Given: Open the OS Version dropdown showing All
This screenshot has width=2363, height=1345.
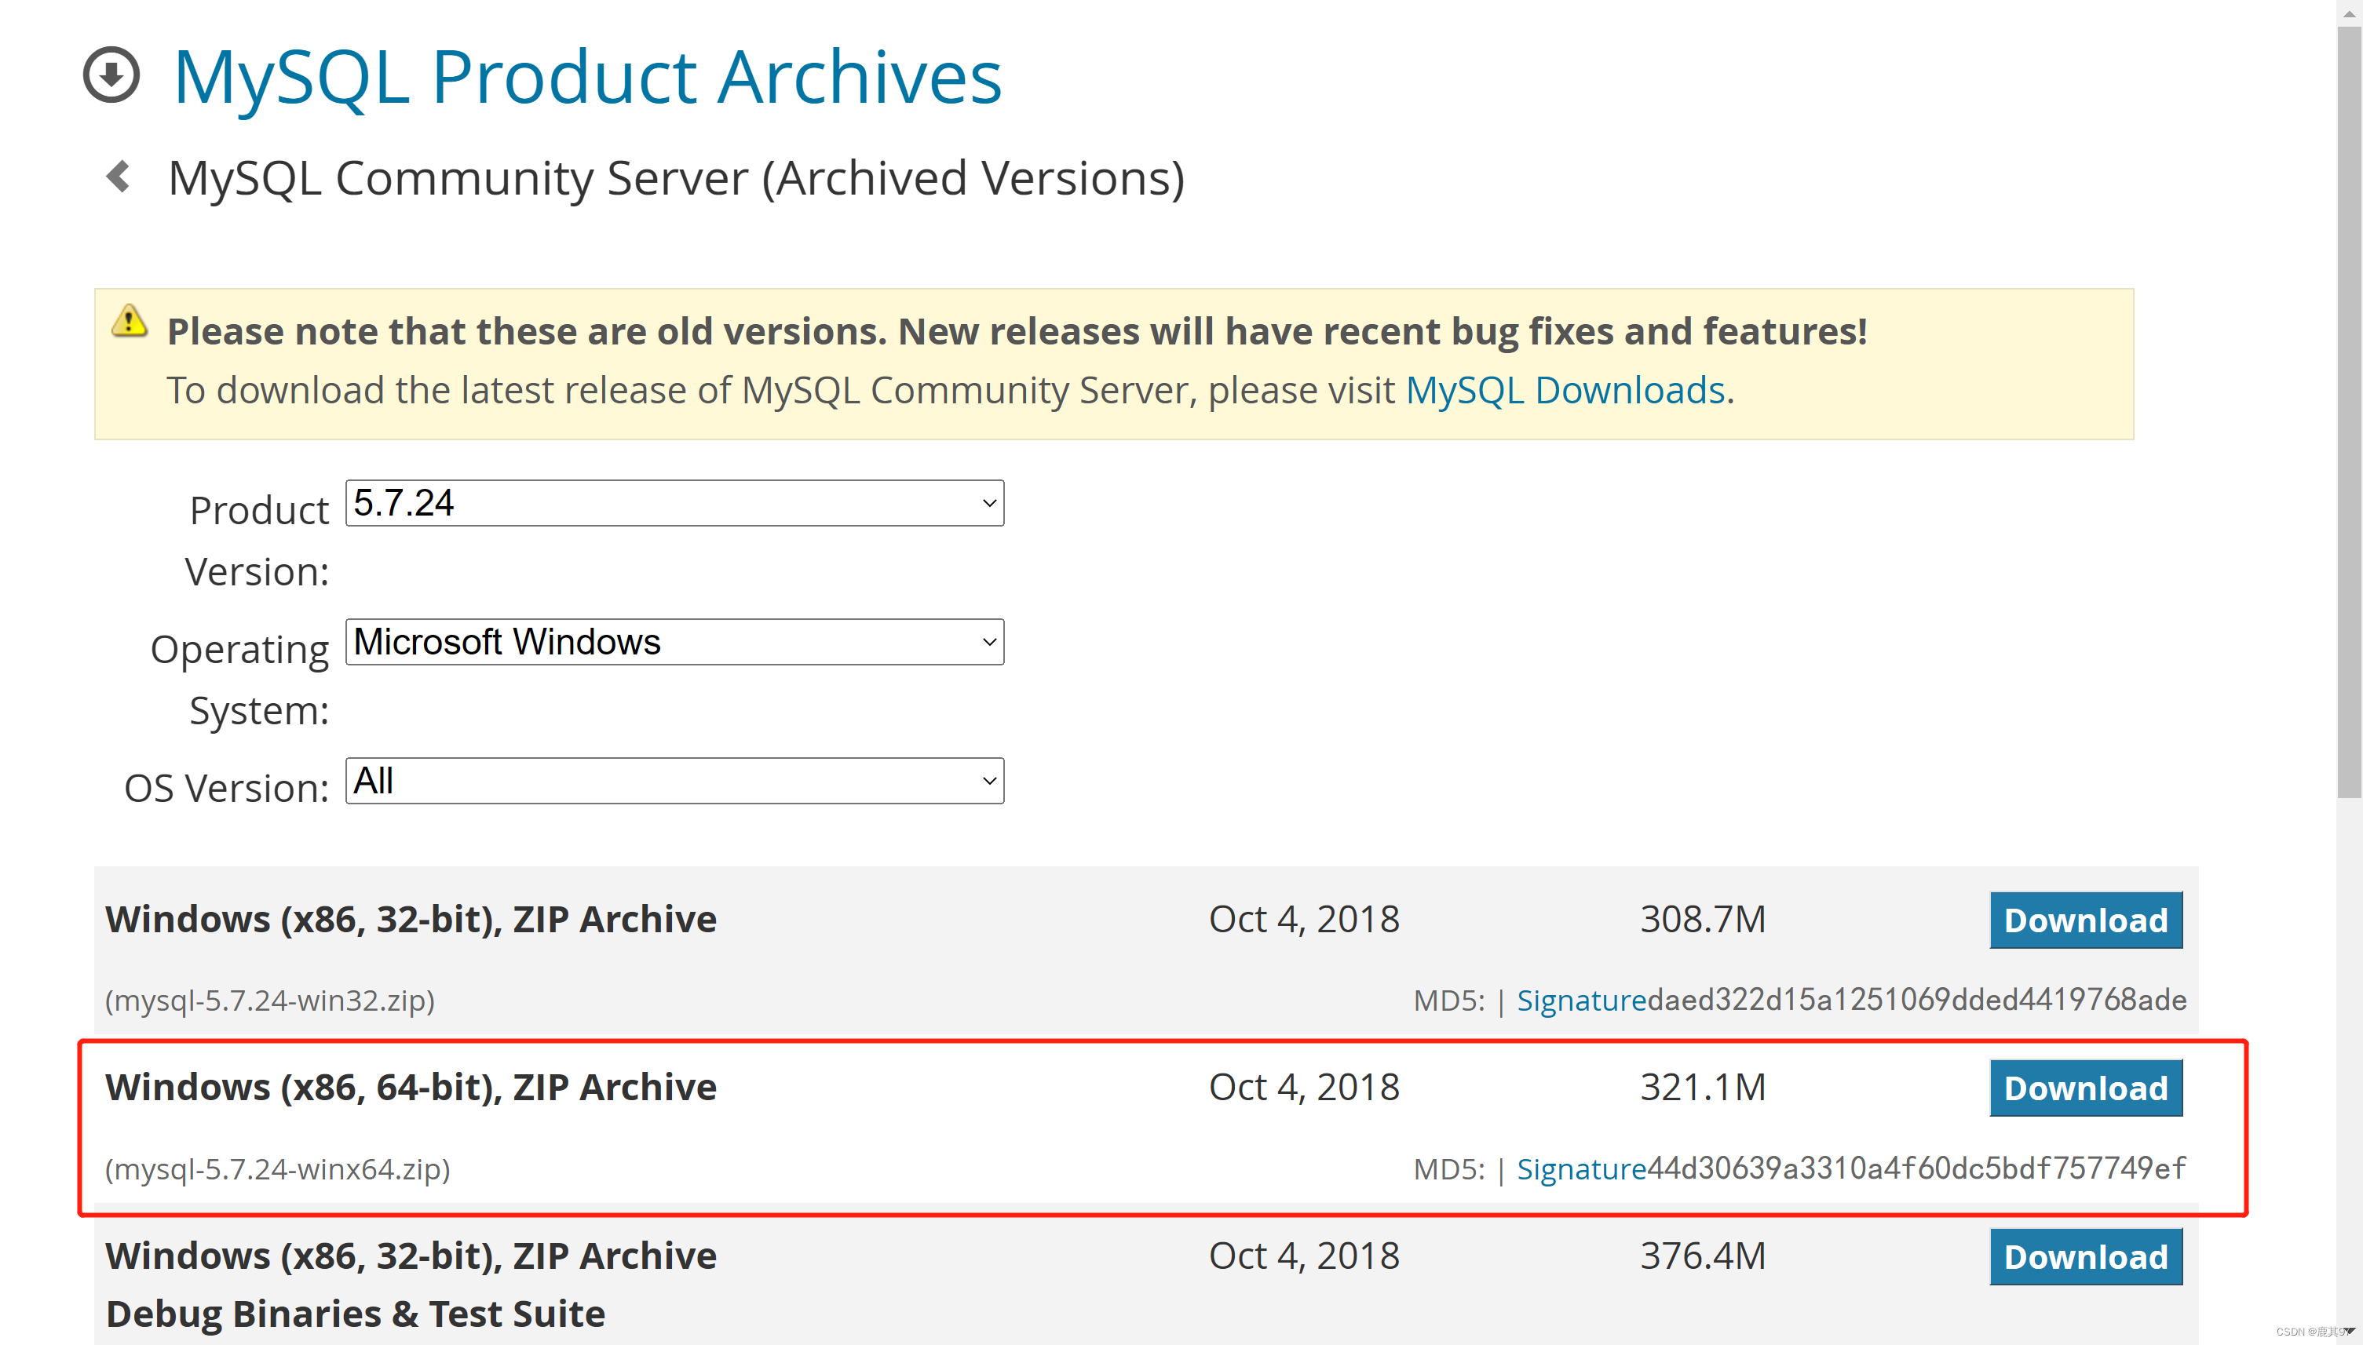Looking at the screenshot, I should (x=674, y=782).
